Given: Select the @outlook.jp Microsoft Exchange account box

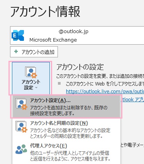Looking at the screenshot, I should [x=77, y=35].
